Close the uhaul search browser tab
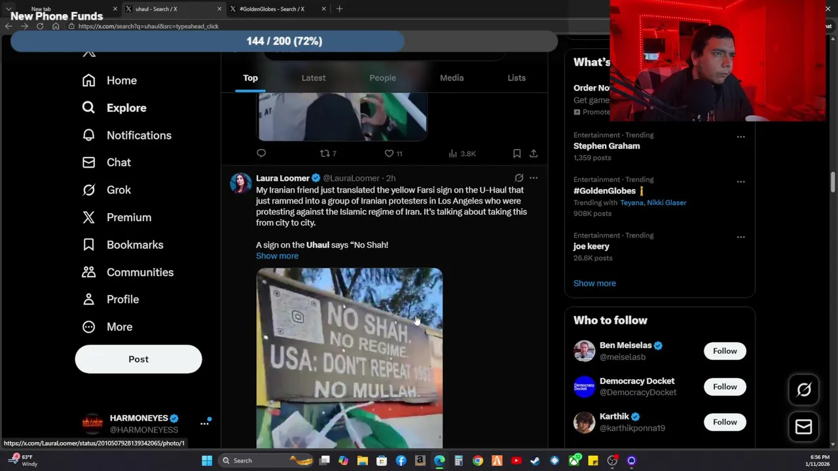The image size is (838, 471). point(219,9)
